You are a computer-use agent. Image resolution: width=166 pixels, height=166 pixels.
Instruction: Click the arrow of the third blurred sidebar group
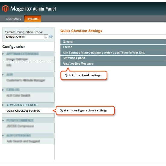point(3,90)
